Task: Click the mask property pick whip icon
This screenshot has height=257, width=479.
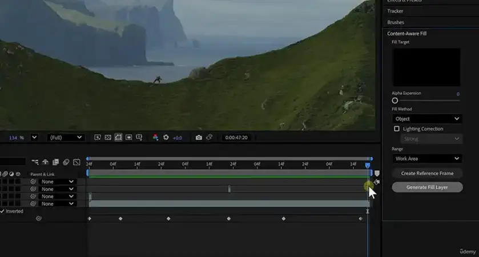Action: click(38, 218)
